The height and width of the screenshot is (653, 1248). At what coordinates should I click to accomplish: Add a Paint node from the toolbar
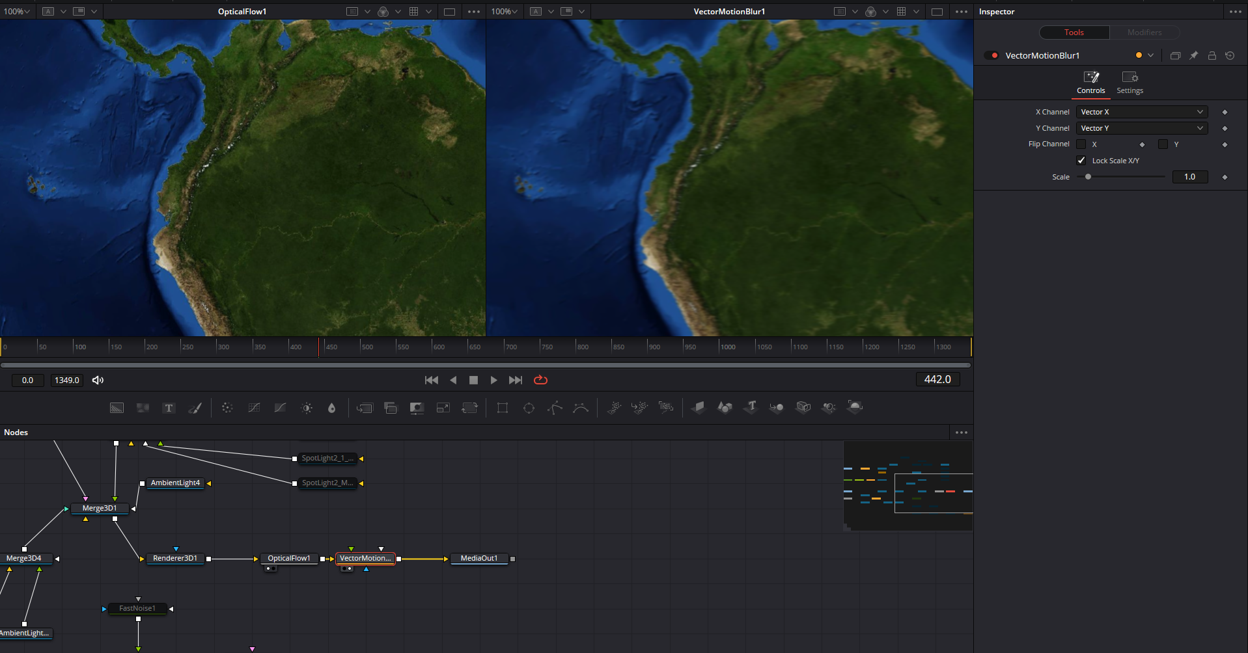click(195, 408)
